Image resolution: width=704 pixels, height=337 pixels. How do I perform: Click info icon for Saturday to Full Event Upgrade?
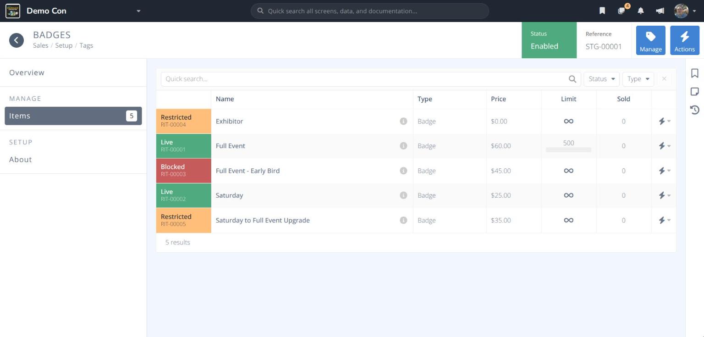pyautogui.click(x=403, y=220)
